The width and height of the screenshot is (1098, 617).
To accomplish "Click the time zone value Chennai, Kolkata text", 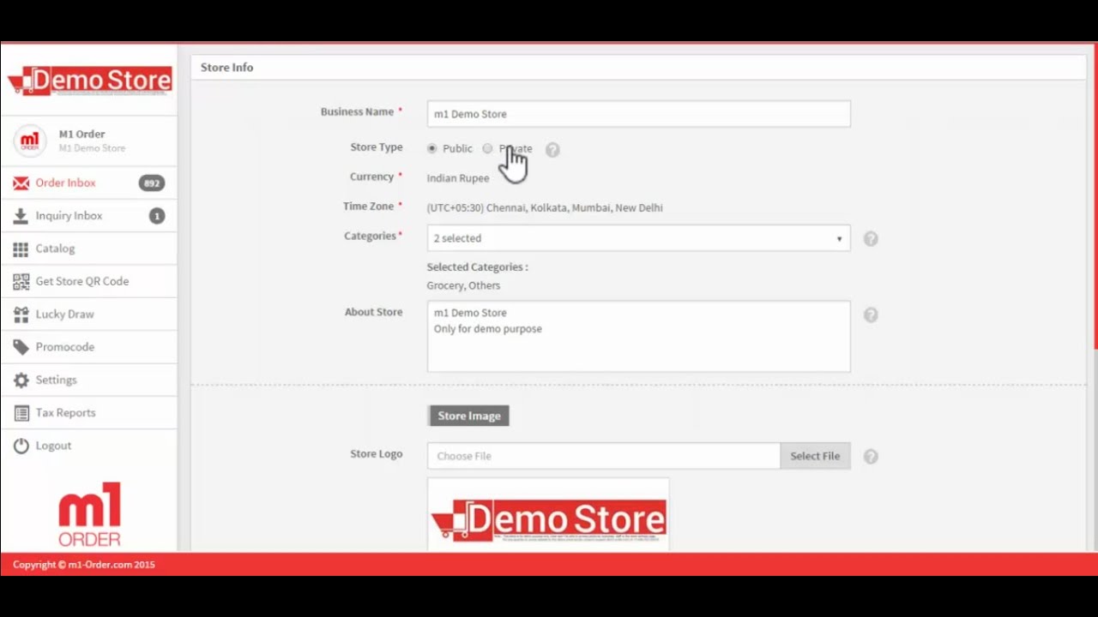I will 545,208.
